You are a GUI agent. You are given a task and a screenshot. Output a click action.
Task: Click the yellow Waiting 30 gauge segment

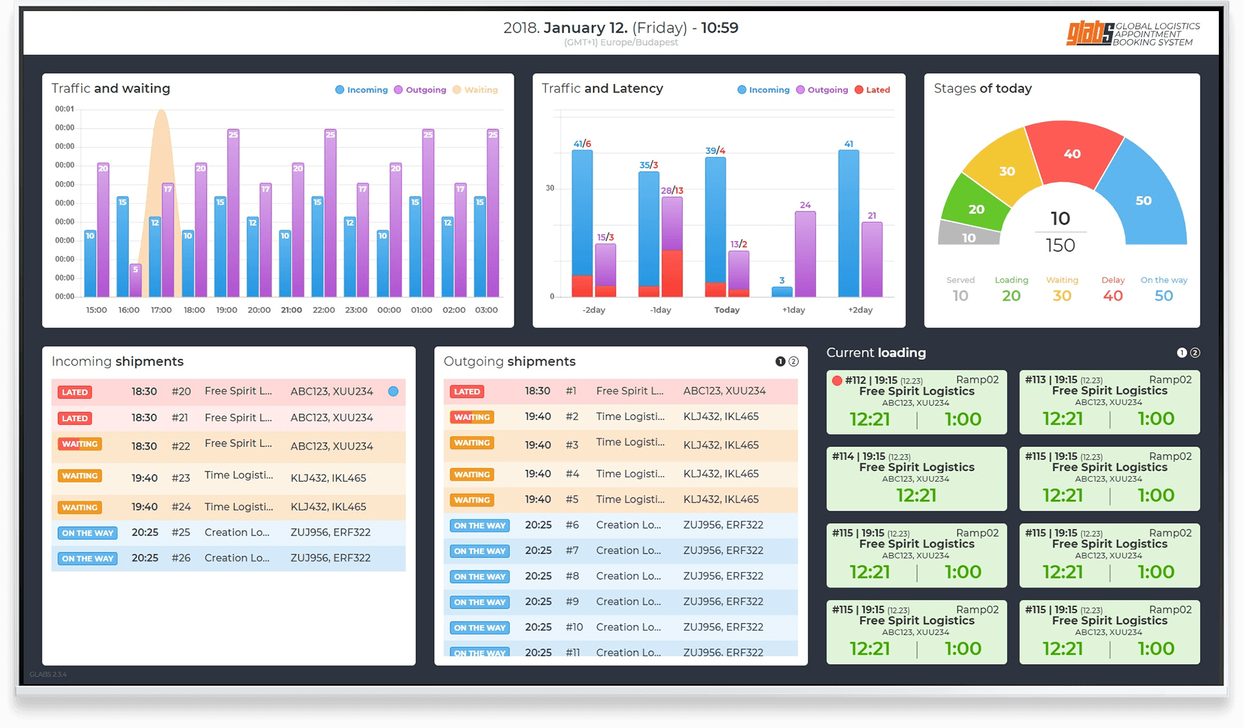tap(1007, 171)
